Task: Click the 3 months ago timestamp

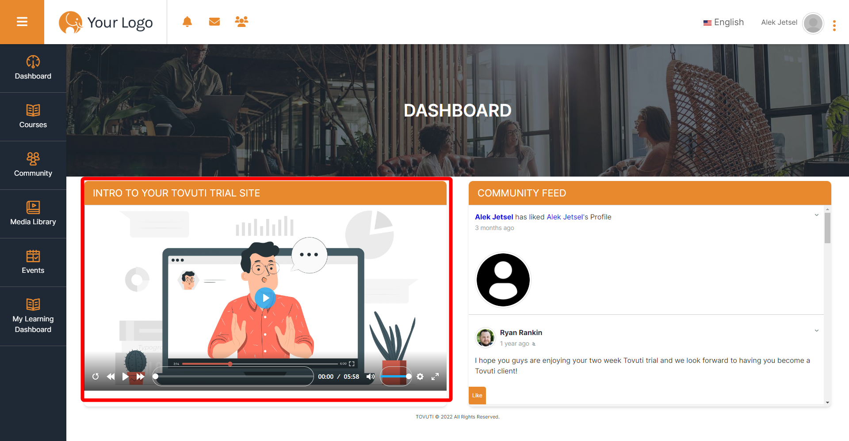Action: [494, 228]
